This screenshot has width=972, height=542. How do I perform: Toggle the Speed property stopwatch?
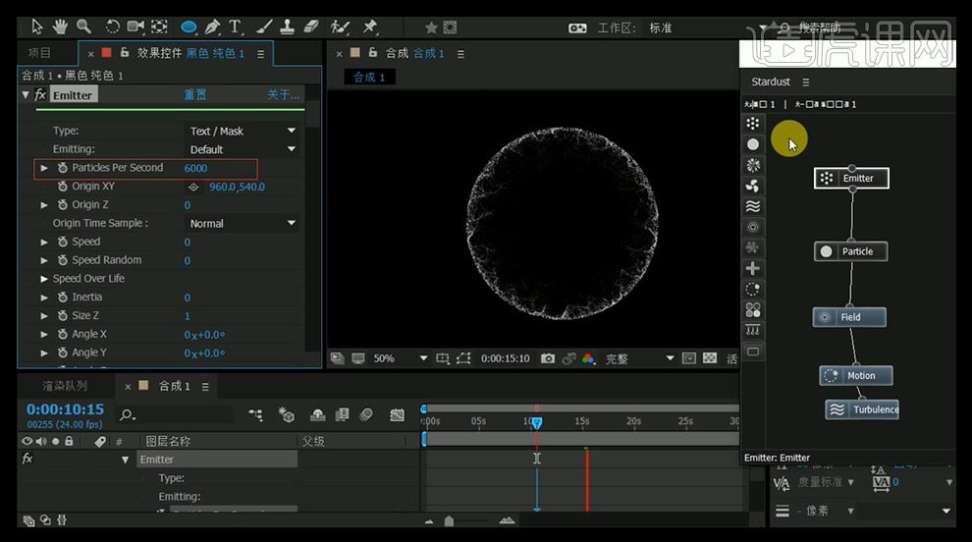(x=62, y=242)
